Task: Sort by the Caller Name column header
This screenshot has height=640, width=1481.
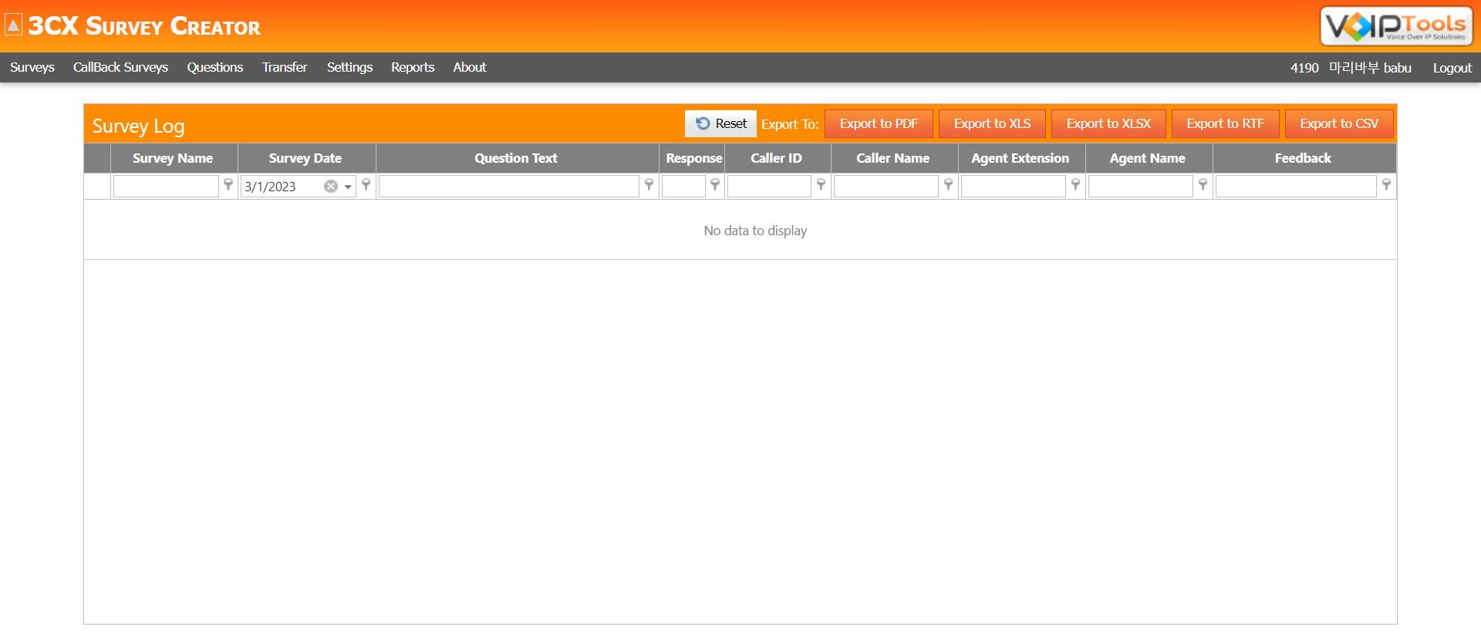Action: click(894, 158)
